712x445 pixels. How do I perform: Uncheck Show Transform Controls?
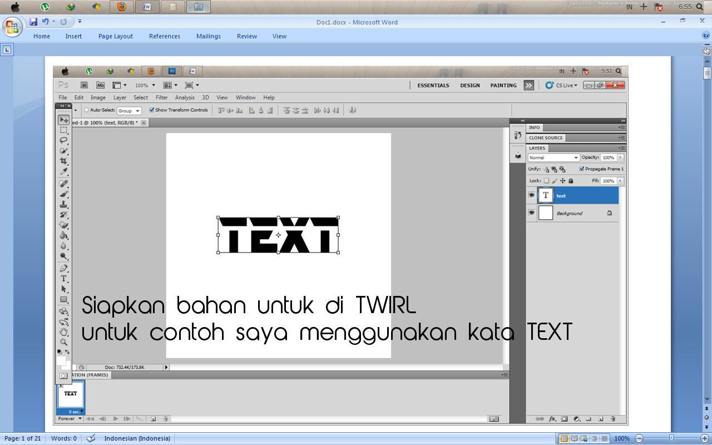[152, 110]
